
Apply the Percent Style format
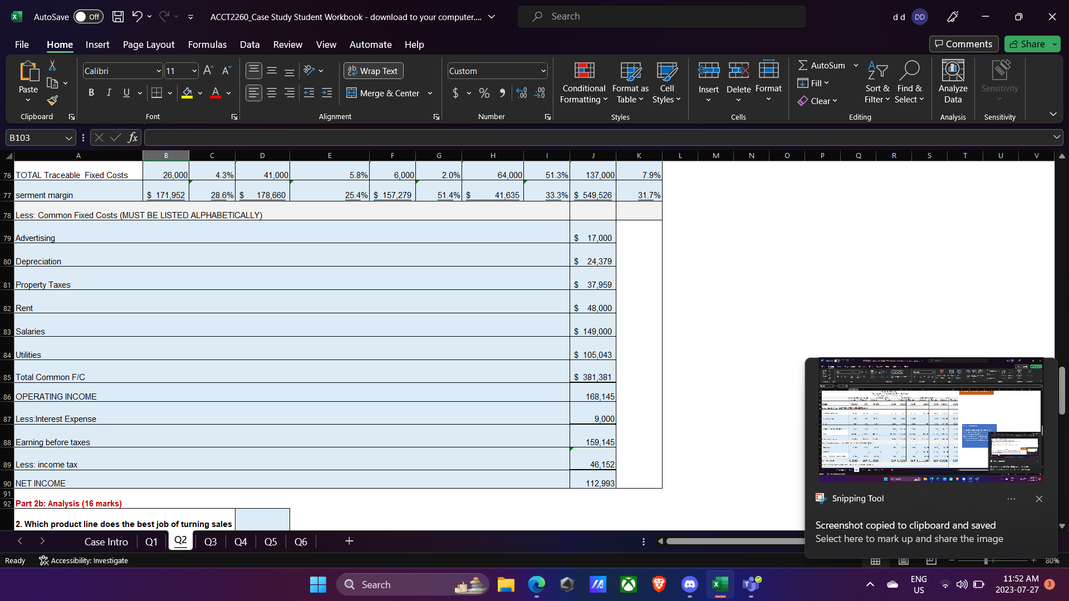tap(483, 93)
